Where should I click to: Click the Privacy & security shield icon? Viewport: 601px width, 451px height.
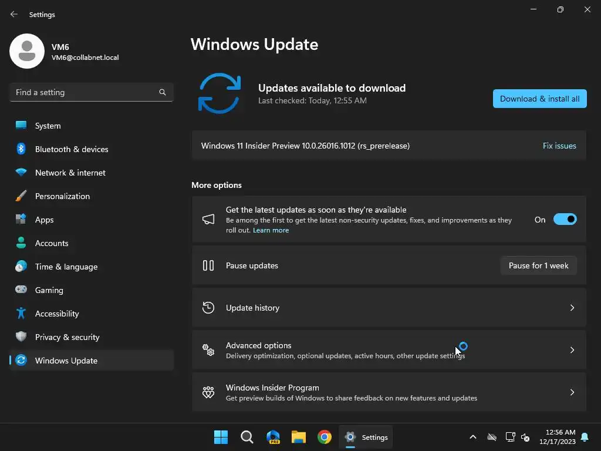tap(21, 336)
